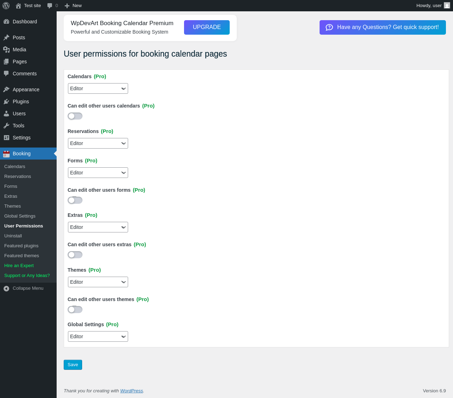Image resolution: width=453 pixels, height=398 pixels.
Task: Open the WordPress footer link
Action: point(132,391)
